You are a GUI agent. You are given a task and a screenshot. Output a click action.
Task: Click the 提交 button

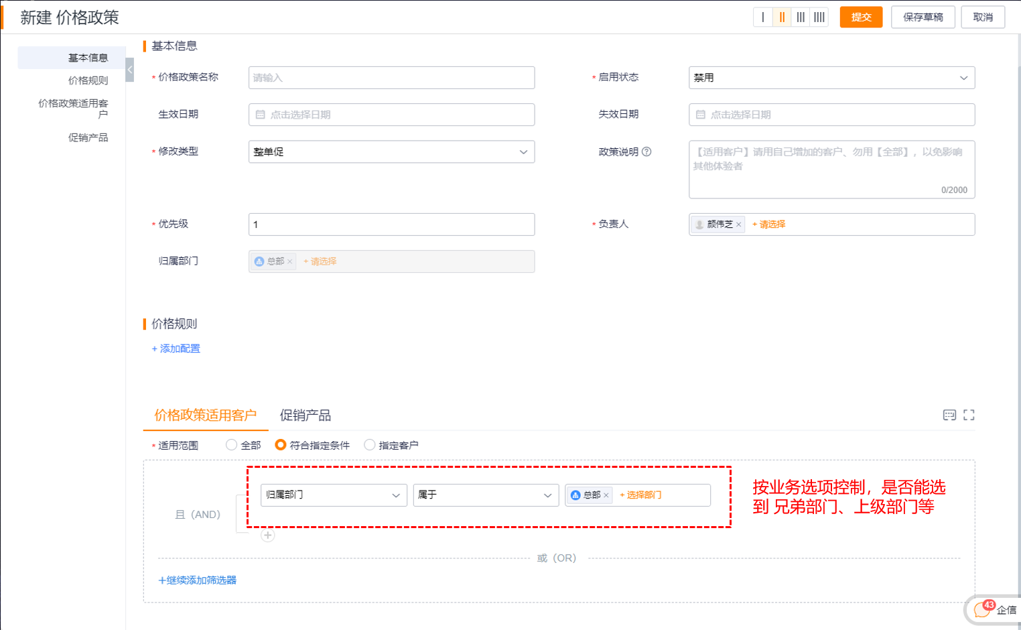(x=861, y=17)
